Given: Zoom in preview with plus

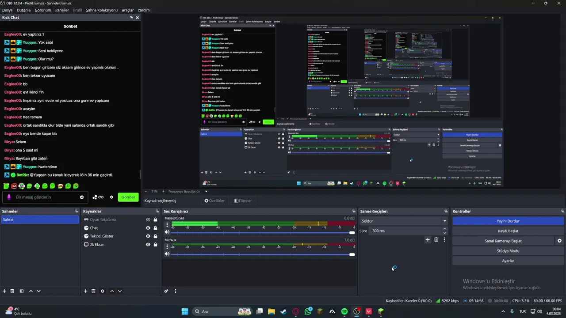Looking at the screenshot, I should click(163, 191).
